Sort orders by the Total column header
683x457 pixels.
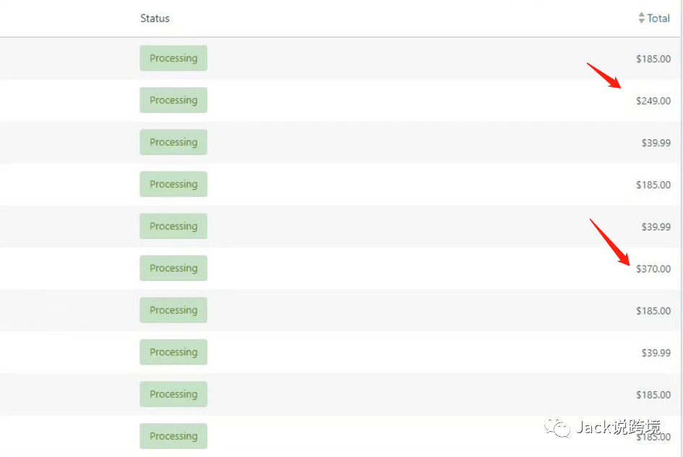[x=658, y=18]
